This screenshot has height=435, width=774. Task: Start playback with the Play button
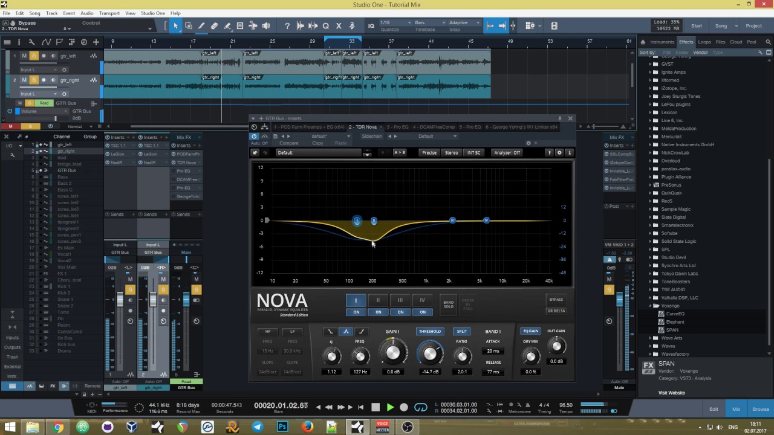click(390, 407)
